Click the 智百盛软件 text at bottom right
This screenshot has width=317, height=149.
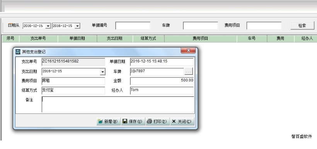pyautogui.click(x=302, y=137)
